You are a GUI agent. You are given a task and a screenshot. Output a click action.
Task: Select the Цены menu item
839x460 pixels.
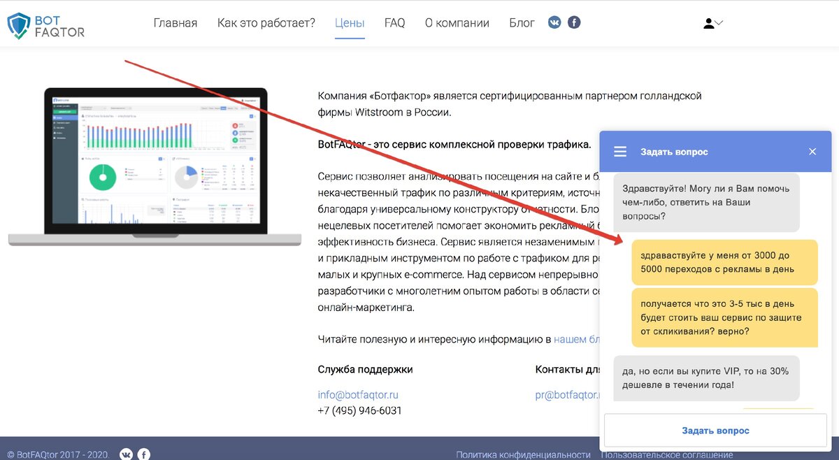click(x=350, y=23)
